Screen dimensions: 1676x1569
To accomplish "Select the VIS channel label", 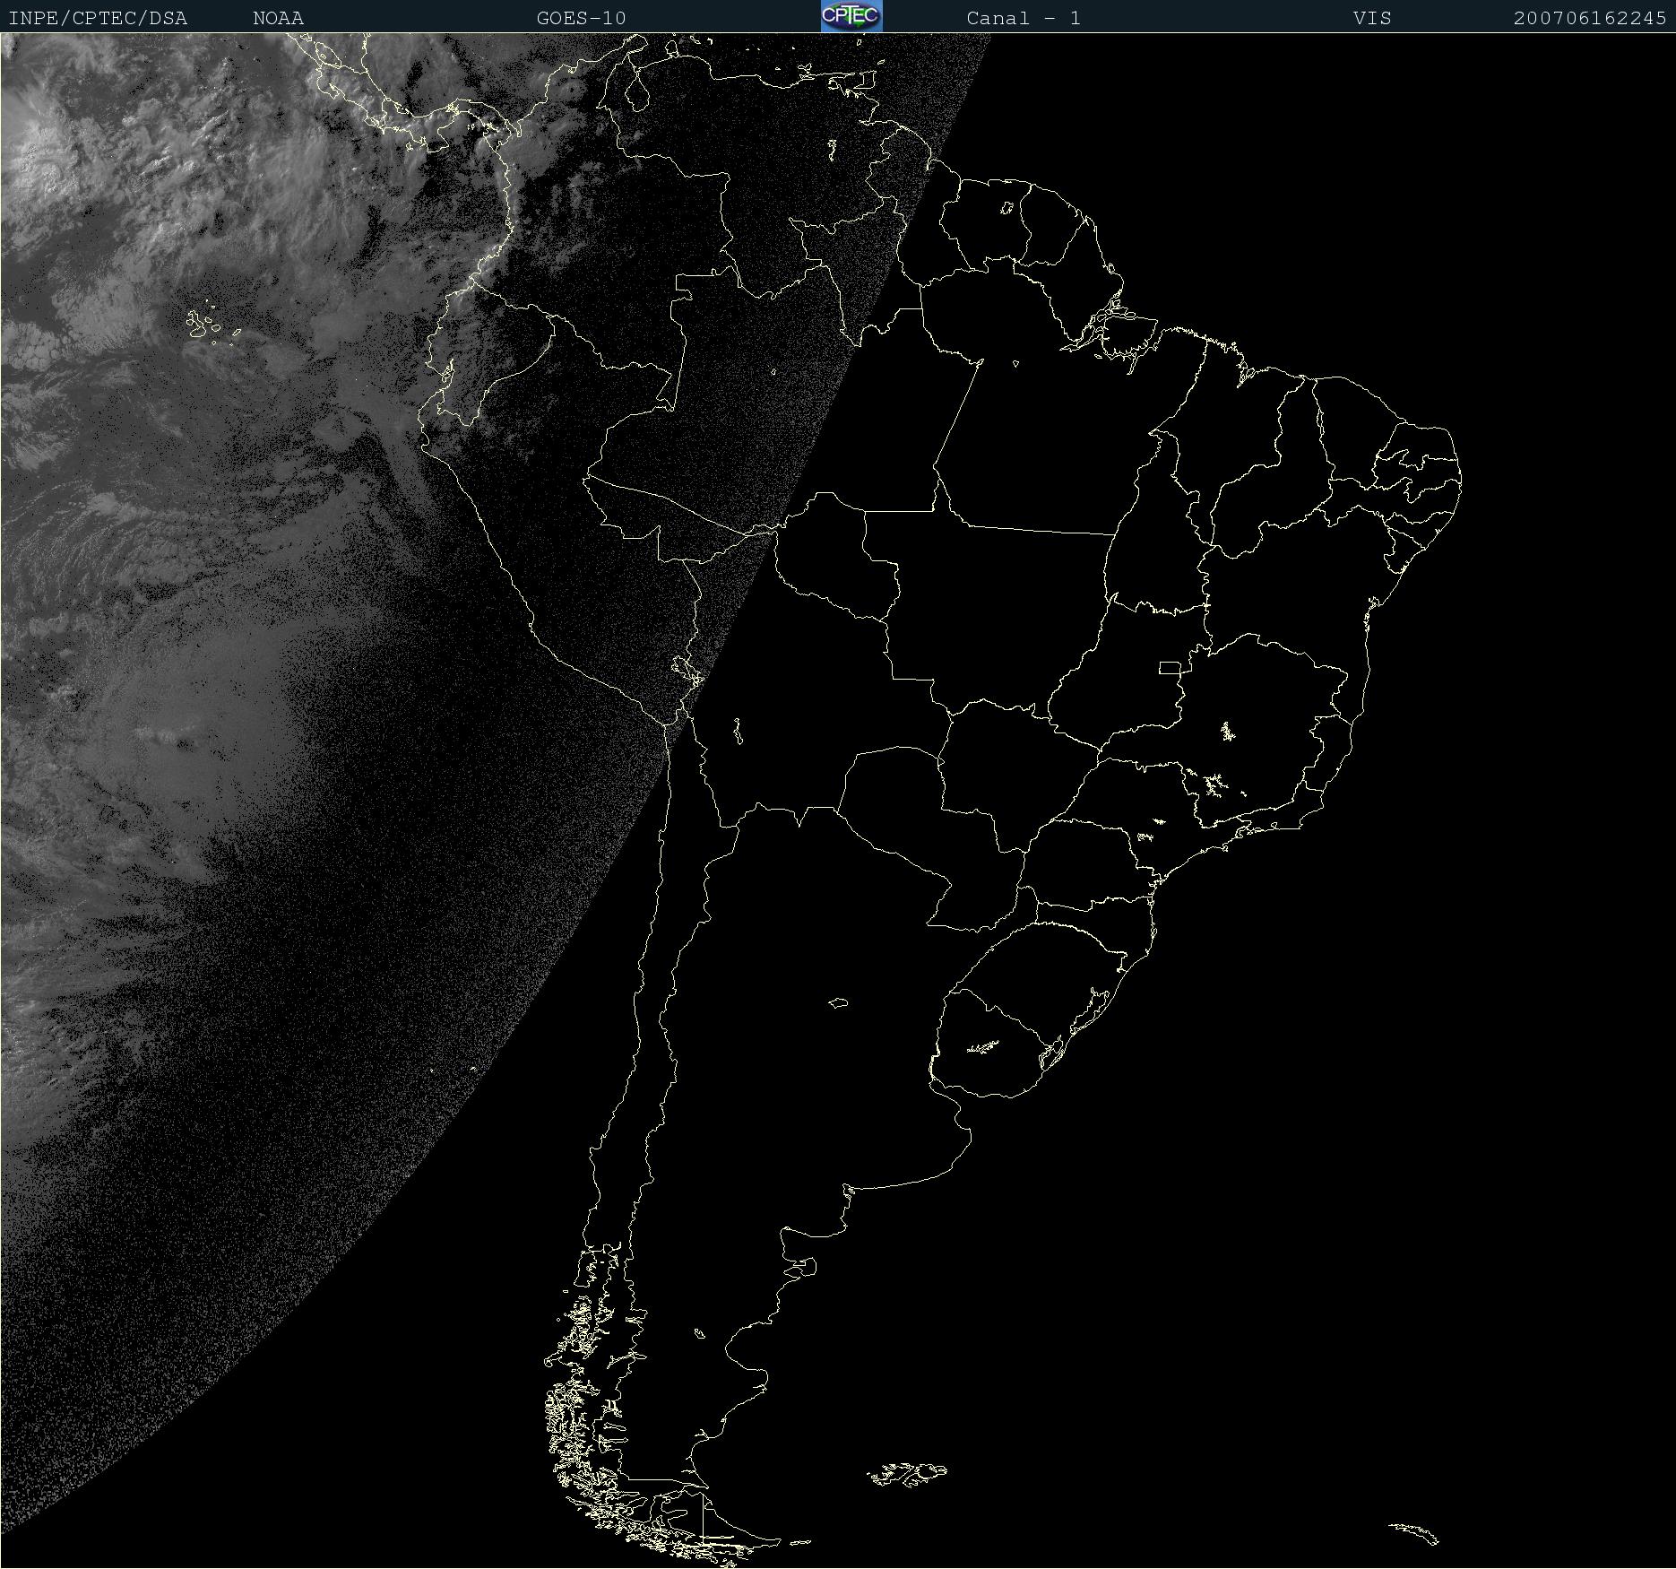I will 1372,18.
